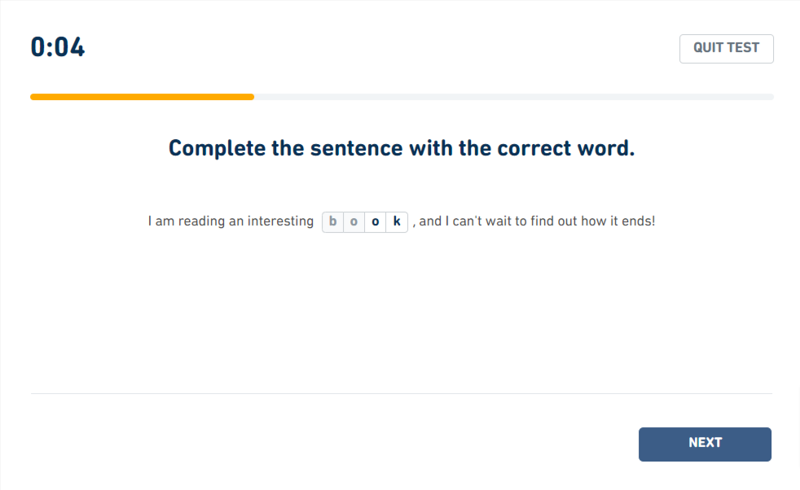Go to the next question with NEXT
The height and width of the screenshot is (490, 800).
point(705,444)
